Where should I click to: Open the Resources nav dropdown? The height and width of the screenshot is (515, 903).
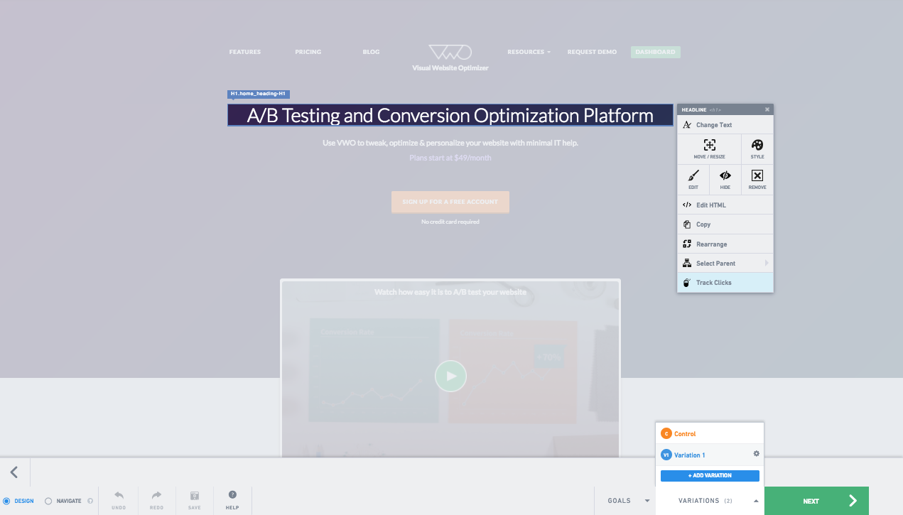(x=529, y=52)
